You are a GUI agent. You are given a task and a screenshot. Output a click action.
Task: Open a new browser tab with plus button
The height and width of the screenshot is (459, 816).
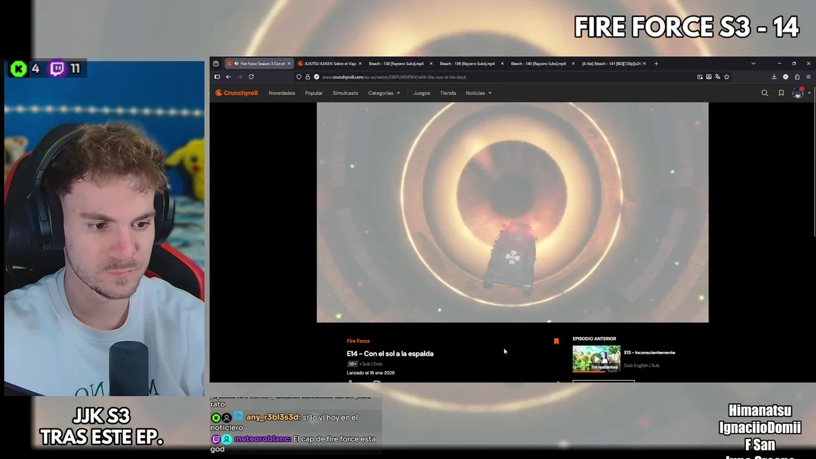tap(656, 63)
